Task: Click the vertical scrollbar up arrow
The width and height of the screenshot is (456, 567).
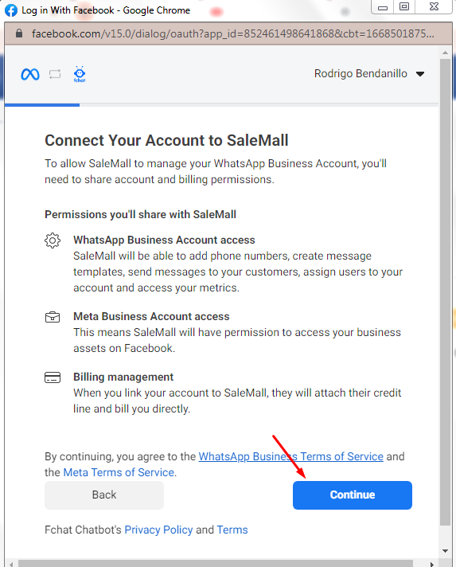Action: (x=445, y=53)
